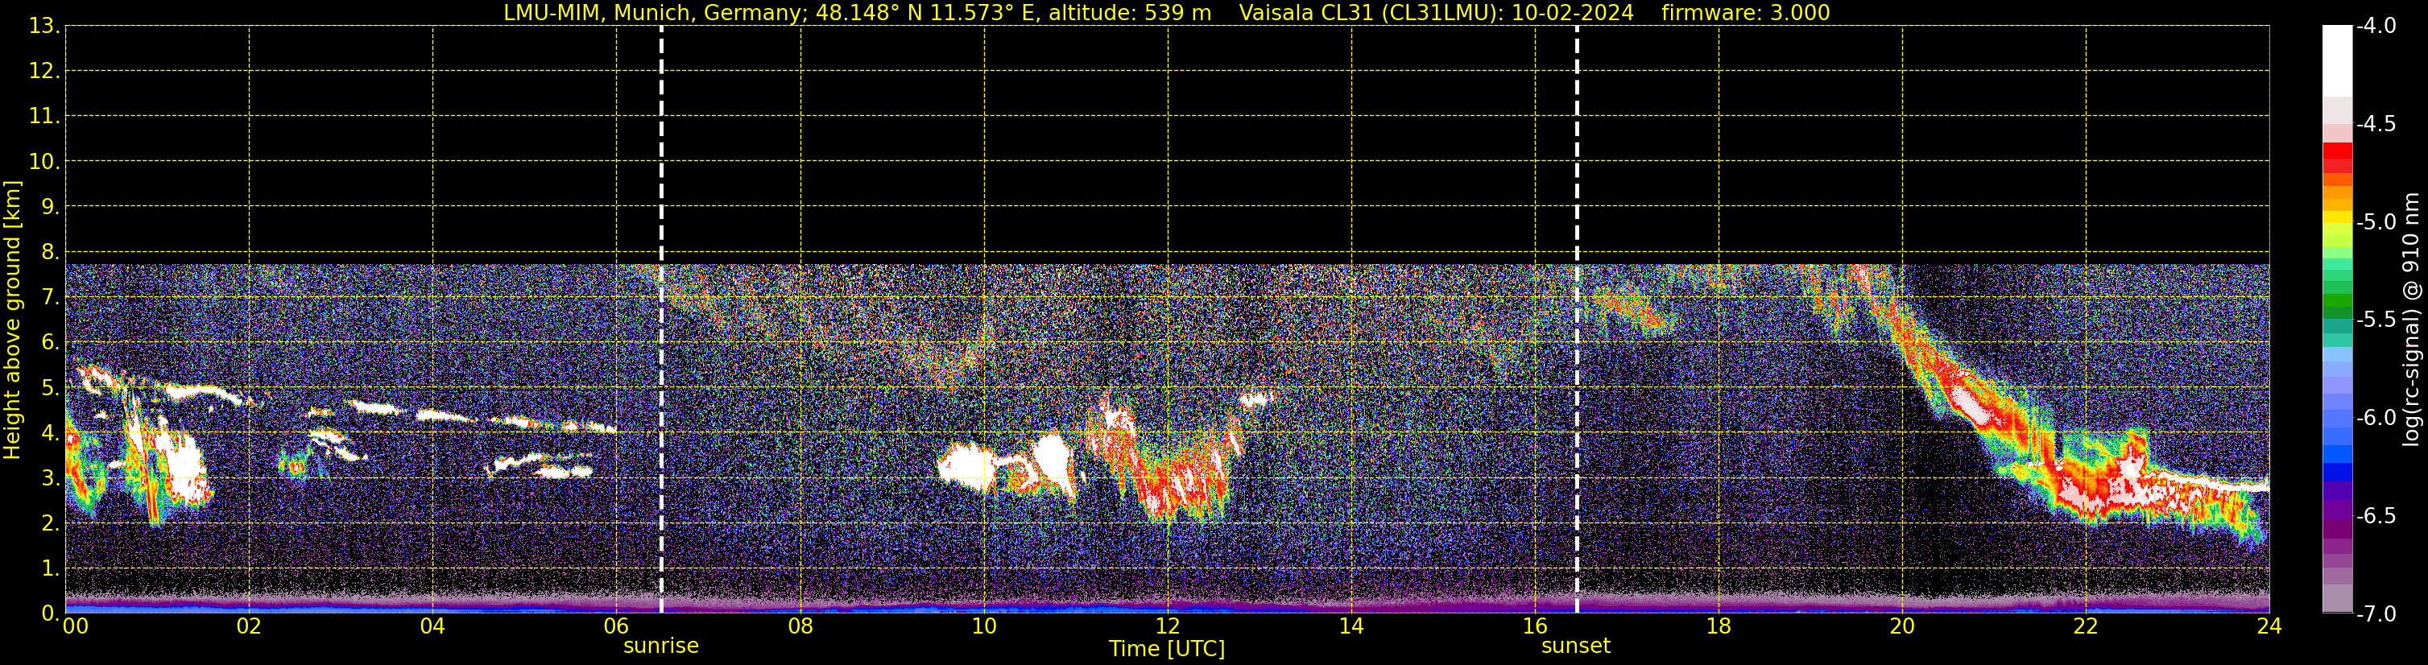
Task: Click the 'sunrise' label below the axis
Action: pyautogui.click(x=660, y=645)
